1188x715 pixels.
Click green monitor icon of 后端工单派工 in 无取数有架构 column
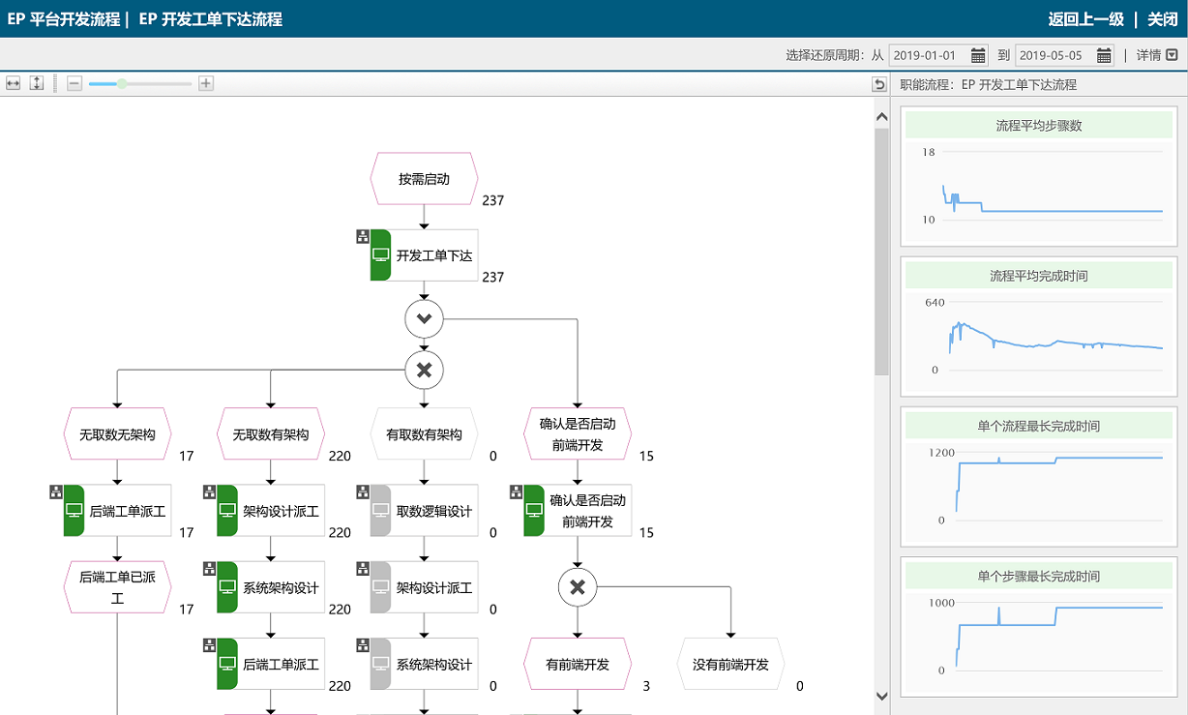coord(227,664)
